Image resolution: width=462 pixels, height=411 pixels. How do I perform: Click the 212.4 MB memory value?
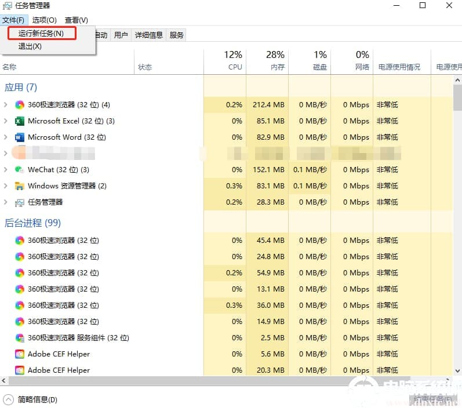pyautogui.click(x=268, y=104)
